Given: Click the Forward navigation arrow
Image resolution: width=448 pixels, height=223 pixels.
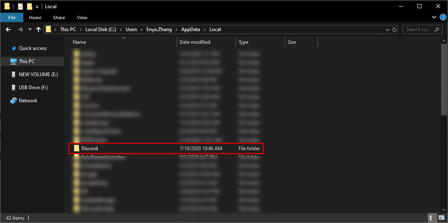Looking at the screenshot, I should 20,29.
